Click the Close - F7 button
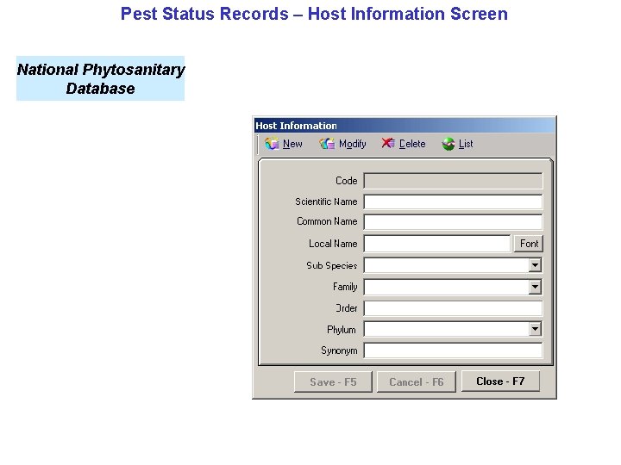The height and width of the screenshot is (465, 621). click(x=500, y=381)
